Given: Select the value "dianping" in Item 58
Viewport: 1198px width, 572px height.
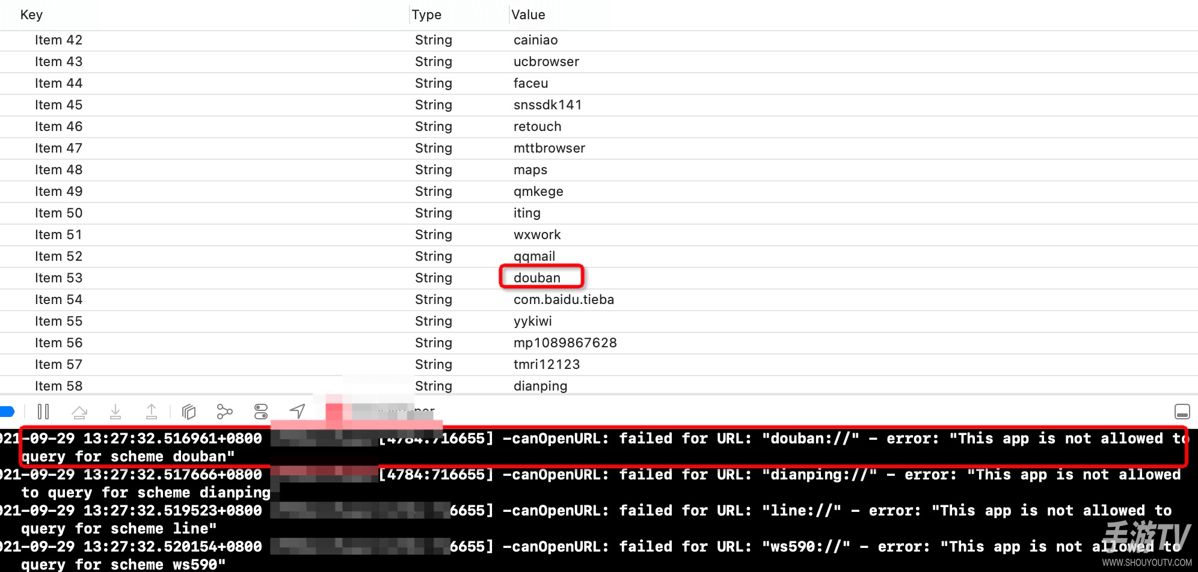Looking at the screenshot, I should pos(541,386).
